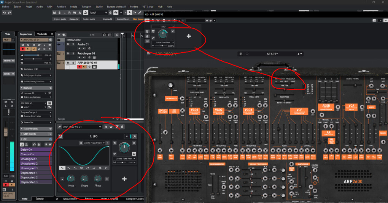Select the square waveform shape in the LFO
This screenshot has width=388, height=203.
[81, 168]
